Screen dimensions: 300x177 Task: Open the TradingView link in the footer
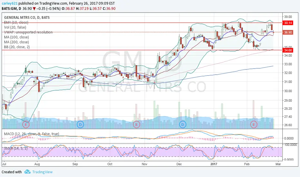pyautogui.click(x=42, y=172)
